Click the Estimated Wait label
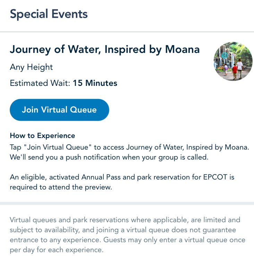254x267 pixels. pyautogui.click(x=40, y=83)
